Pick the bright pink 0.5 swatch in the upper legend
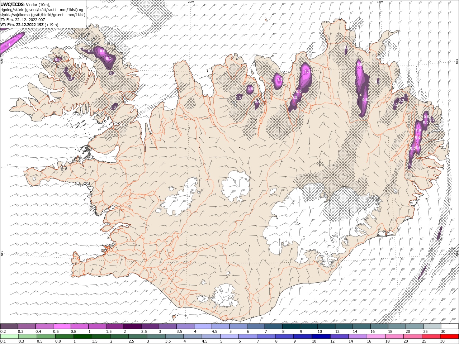Image resolution: width=459 pixels, height=344 pixels. [62, 326]
